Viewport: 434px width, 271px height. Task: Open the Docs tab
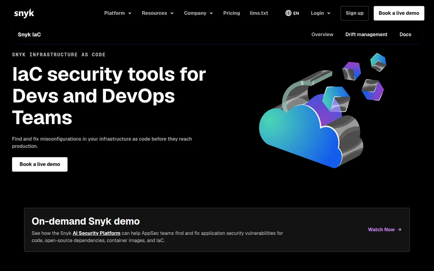[x=405, y=34]
